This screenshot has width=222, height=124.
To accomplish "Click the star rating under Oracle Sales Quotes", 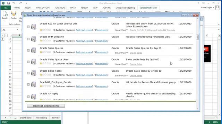I will pos(45,52).
